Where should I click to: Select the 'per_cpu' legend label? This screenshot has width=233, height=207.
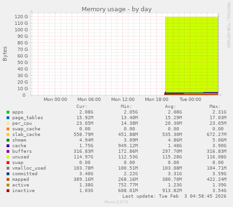22,123
